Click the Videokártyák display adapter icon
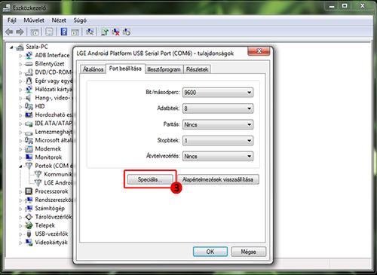Viewport: 377px width, 275px height. (29, 243)
